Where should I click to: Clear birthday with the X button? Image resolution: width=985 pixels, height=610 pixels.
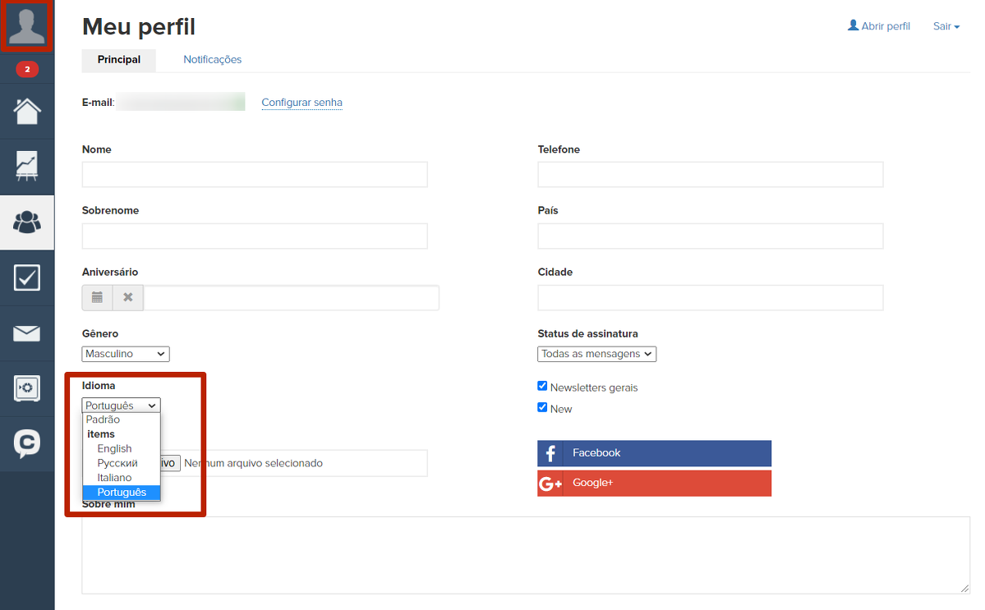click(x=128, y=297)
